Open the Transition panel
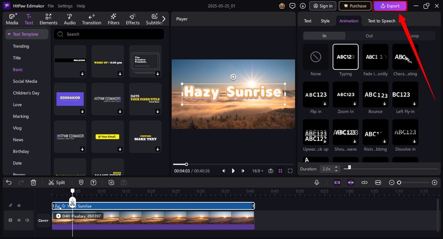The height and width of the screenshot is (239, 443). 91,19
